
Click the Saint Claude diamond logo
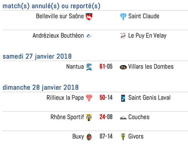pyautogui.click(x=123, y=17)
